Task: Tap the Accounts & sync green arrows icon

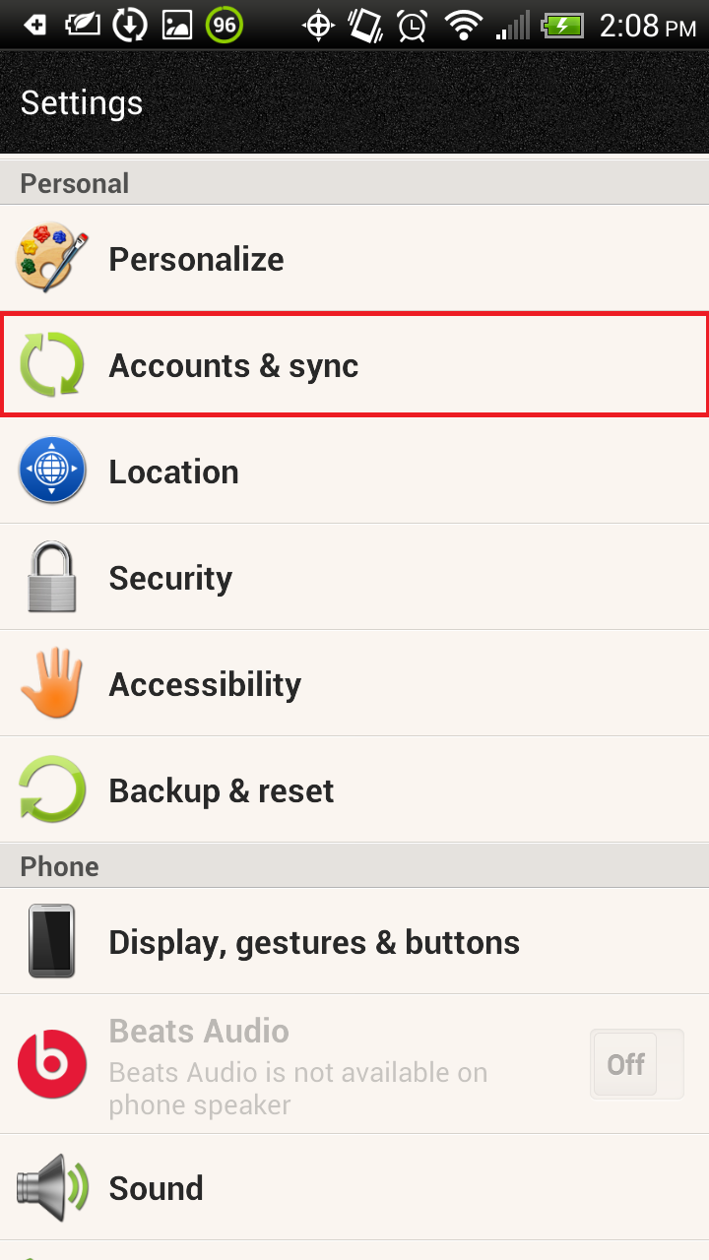Action: (52, 365)
